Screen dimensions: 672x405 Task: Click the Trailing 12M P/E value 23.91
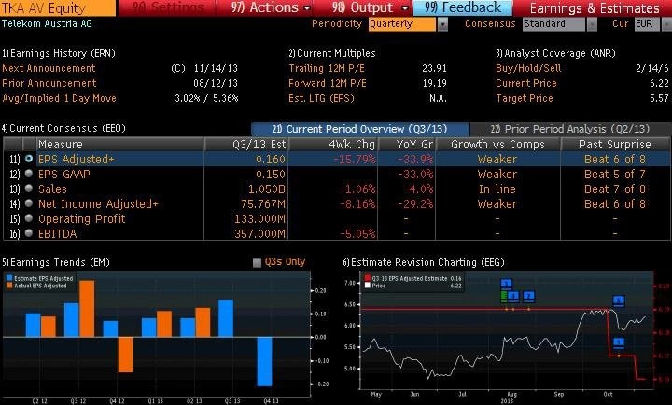[x=434, y=68]
